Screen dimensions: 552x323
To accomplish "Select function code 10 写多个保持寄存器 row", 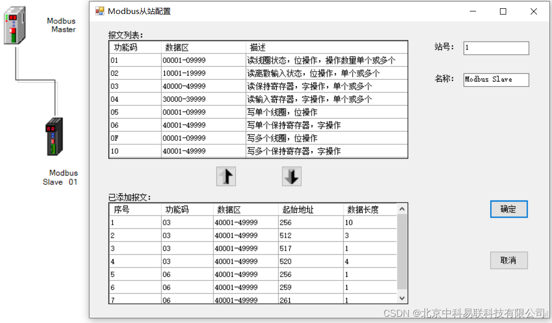I will click(259, 152).
